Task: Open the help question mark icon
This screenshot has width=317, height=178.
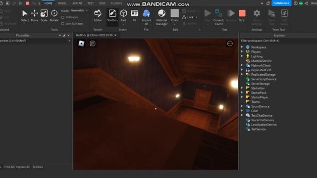Action: point(296,3)
